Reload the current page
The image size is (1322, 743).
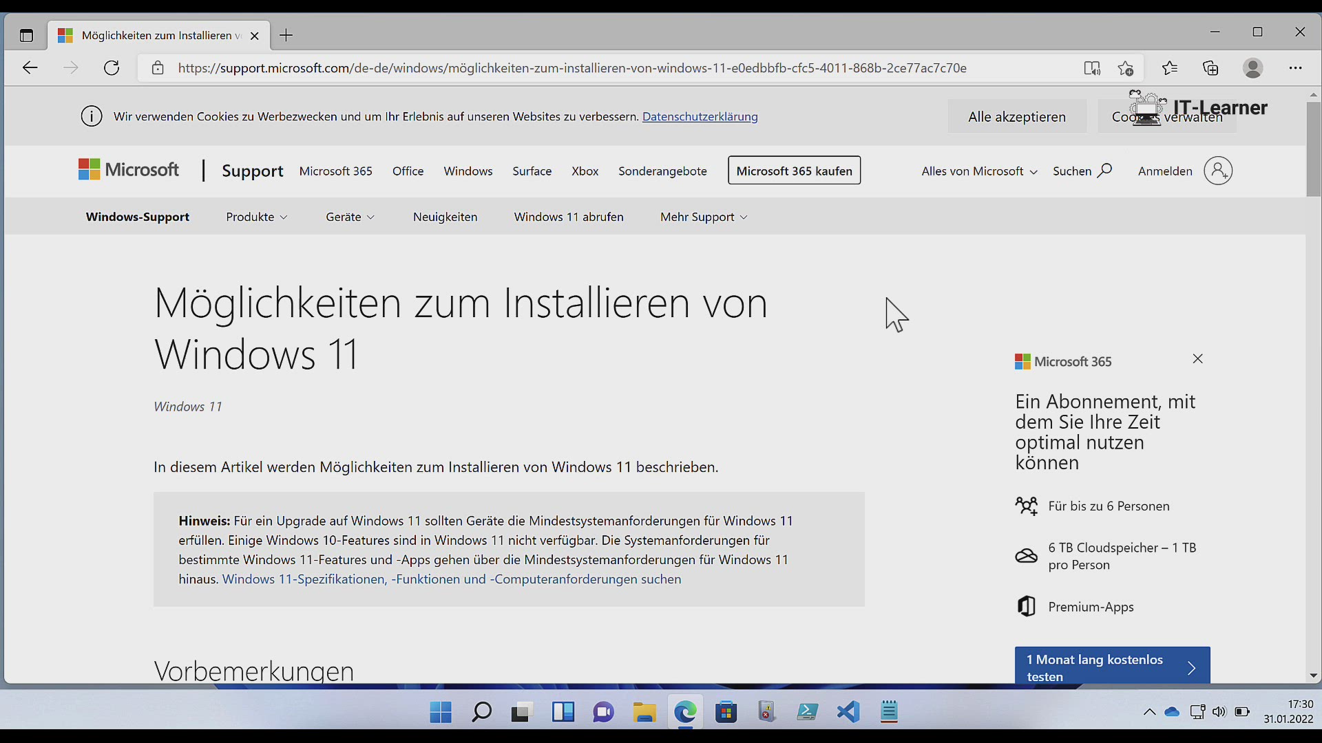point(112,67)
